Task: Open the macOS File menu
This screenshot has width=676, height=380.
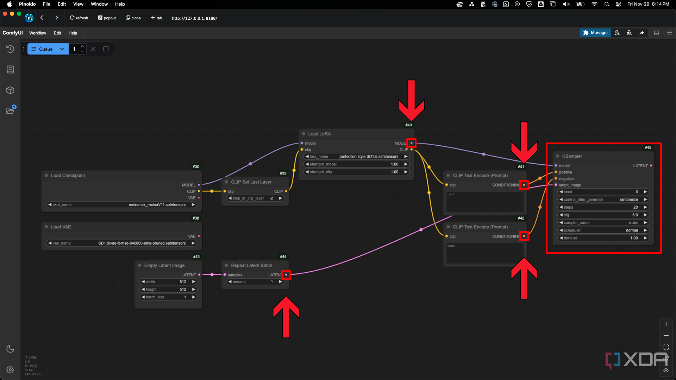Action: [46, 4]
